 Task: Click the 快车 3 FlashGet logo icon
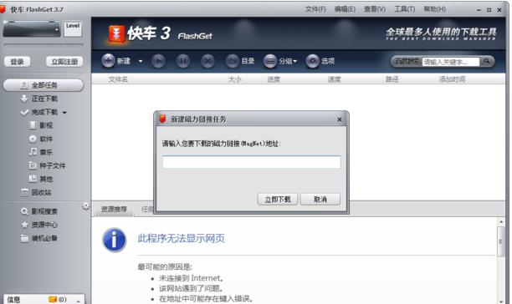[116, 33]
